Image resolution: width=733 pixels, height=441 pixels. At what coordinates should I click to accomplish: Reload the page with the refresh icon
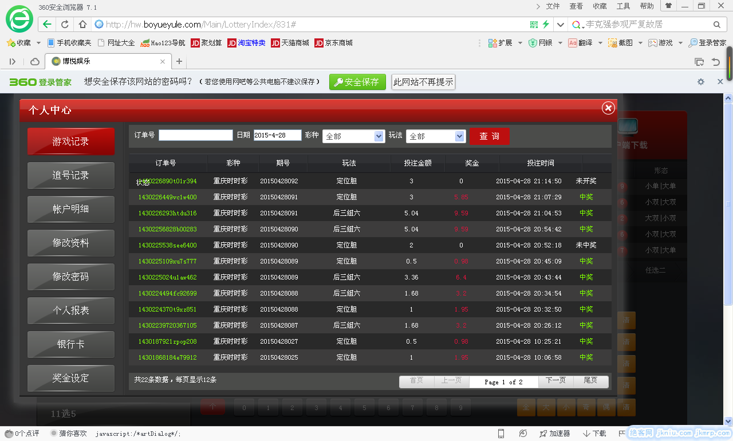[65, 25]
